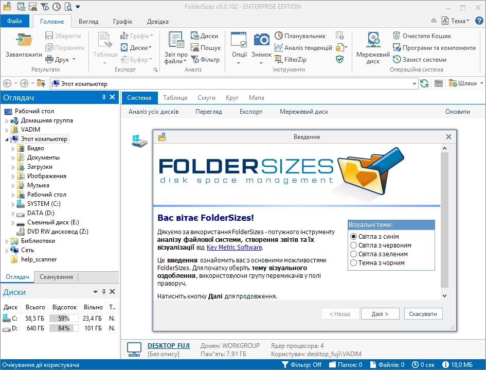This screenshot has width=486, height=370.
Task: Expand the Домашняя группа node
Action: pyautogui.click(x=7, y=121)
